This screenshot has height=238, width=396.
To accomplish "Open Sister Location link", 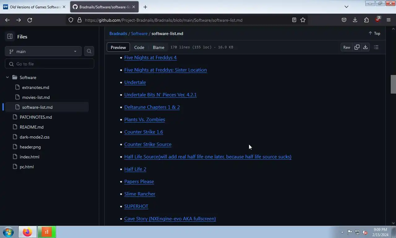I will pos(166,70).
